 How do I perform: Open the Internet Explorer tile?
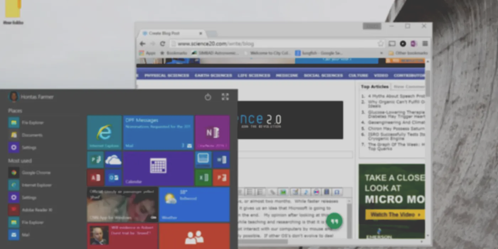click(105, 132)
